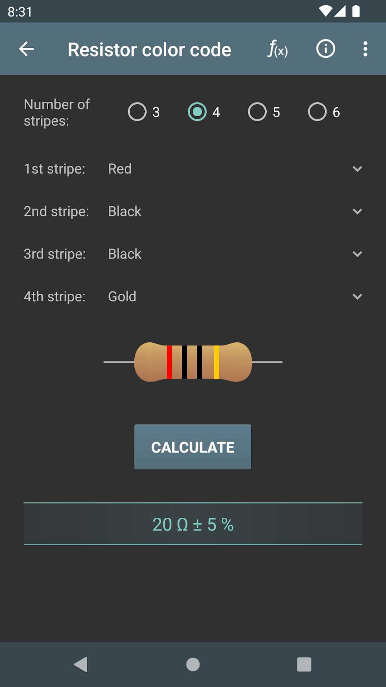This screenshot has height=687, width=386.
Task: Open the f(x) formula view
Action: 278,49
